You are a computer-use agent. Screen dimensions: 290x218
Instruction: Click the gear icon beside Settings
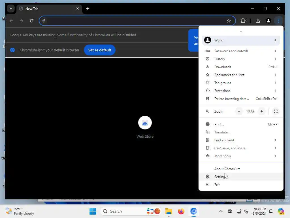[208, 177]
